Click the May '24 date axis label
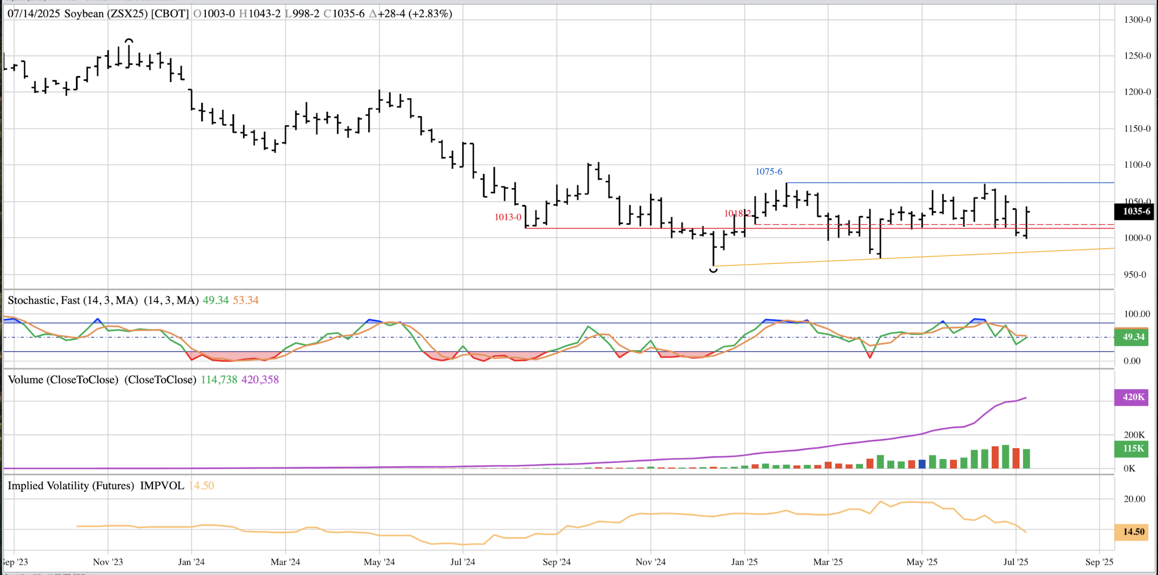Viewport: 1158px width, 575px height. pyautogui.click(x=379, y=562)
